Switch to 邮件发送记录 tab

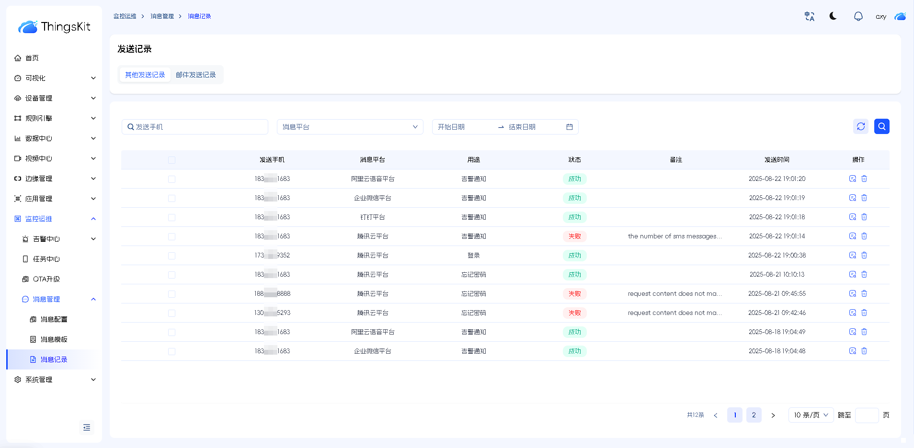tap(195, 75)
